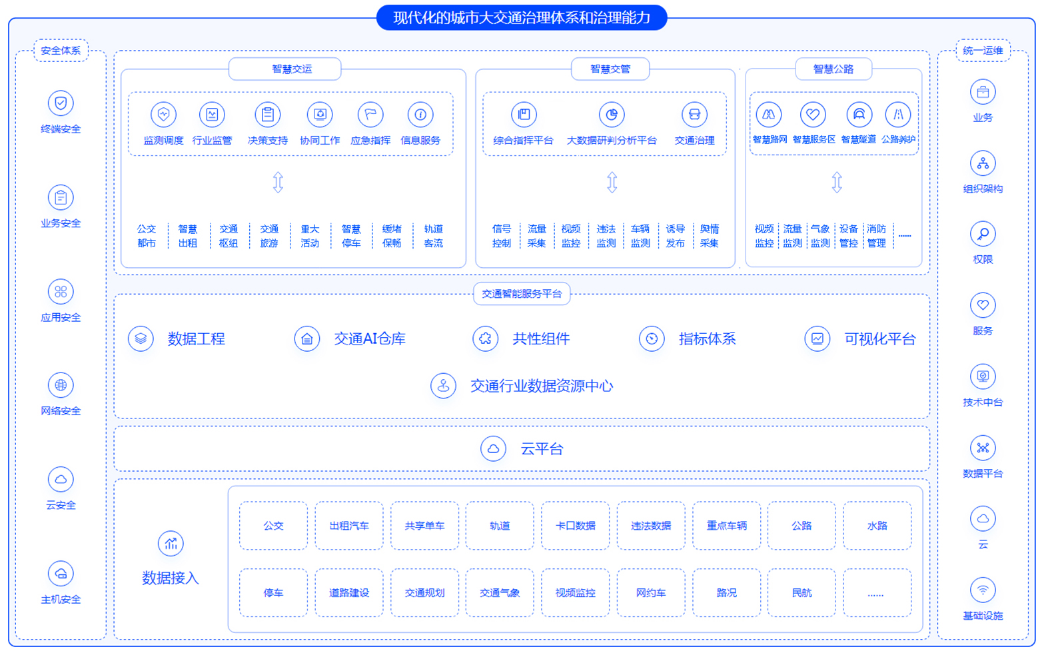
Task: Open the 大数据研判分析平台 icon
Action: point(611,115)
